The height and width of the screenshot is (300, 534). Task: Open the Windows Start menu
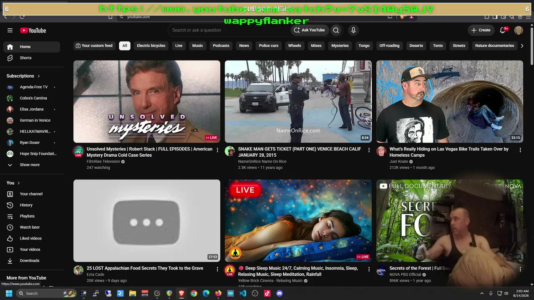(9, 293)
